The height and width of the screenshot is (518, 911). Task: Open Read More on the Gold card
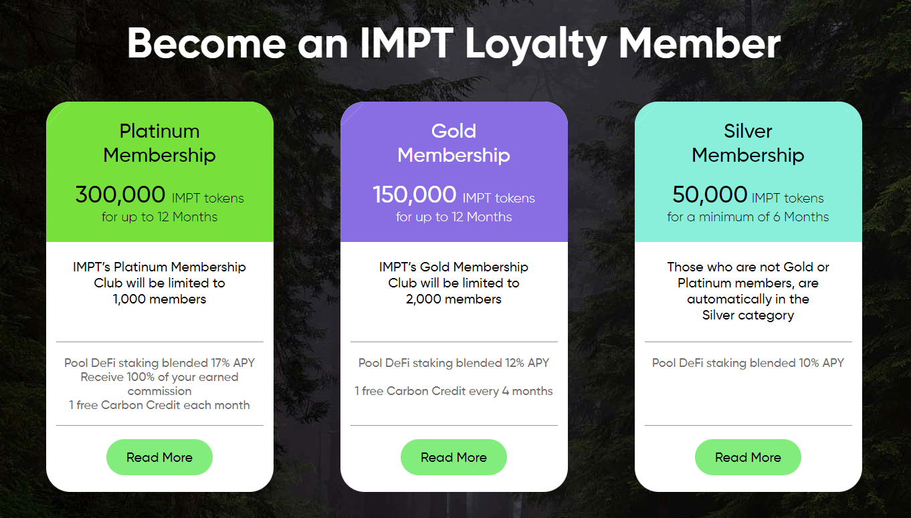[x=453, y=457]
